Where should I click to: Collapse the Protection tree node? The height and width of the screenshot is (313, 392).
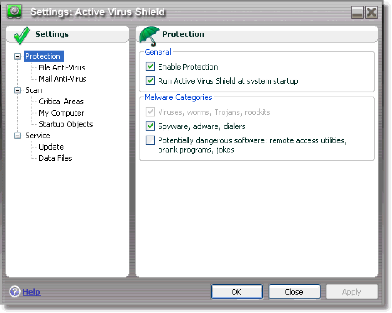click(x=17, y=56)
